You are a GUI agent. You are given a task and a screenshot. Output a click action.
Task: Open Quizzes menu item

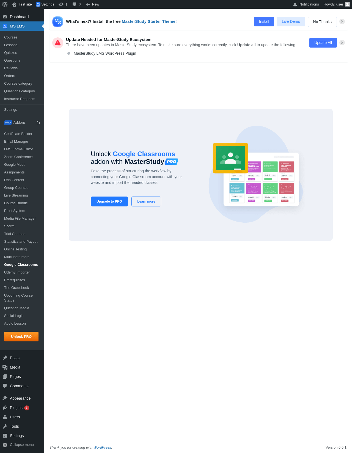(x=10, y=53)
